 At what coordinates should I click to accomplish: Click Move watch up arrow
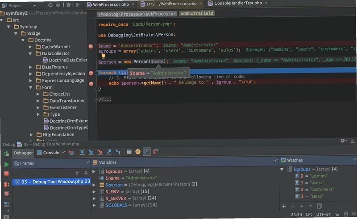pyautogui.click(x=302, y=206)
